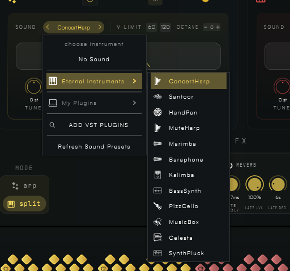
Task: Switch mode to arp
Action: 24,185
